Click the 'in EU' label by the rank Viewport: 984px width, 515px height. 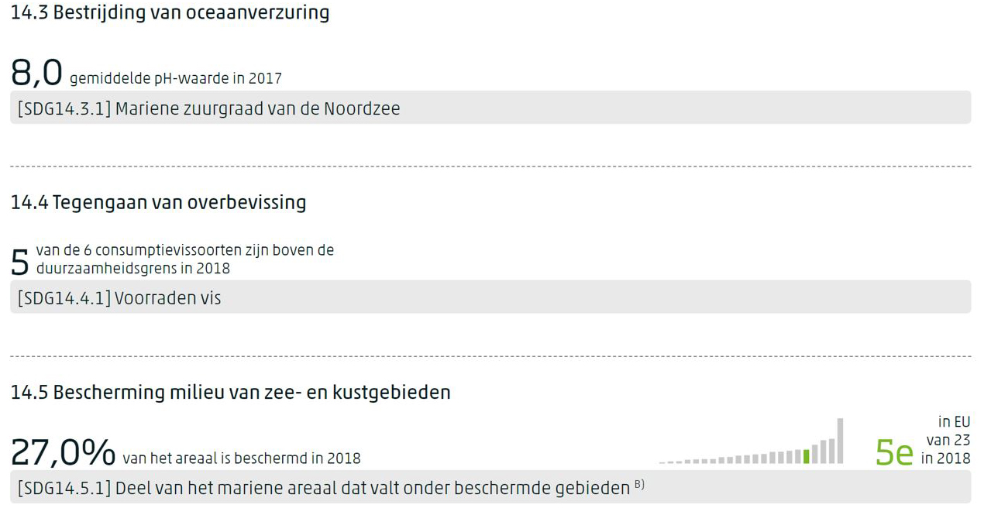click(x=954, y=422)
